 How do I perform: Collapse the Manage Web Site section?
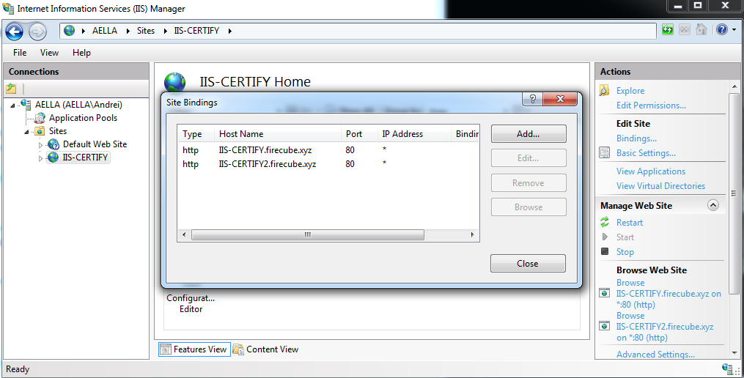coord(712,205)
